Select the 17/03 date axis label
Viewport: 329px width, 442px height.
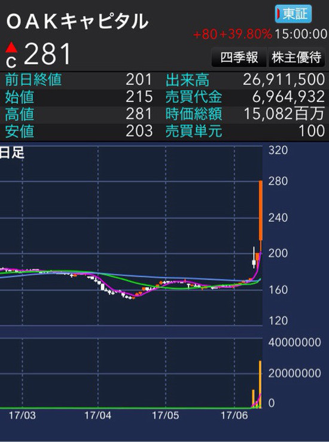[22, 416]
